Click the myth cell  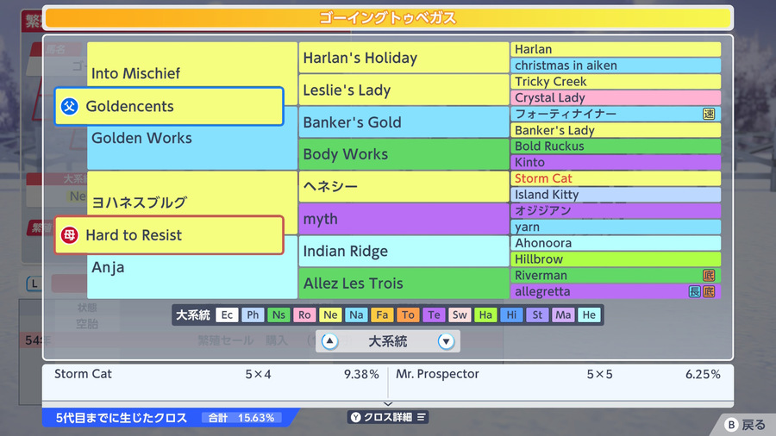coord(404,219)
